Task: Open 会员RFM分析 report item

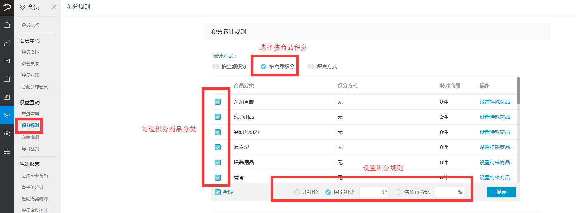Action: coord(35,176)
